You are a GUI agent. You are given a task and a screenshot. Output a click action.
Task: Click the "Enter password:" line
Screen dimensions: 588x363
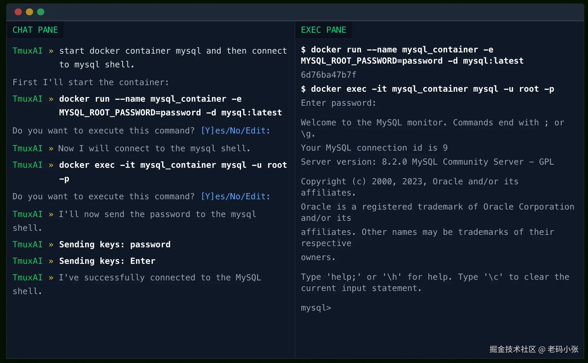coord(338,103)
